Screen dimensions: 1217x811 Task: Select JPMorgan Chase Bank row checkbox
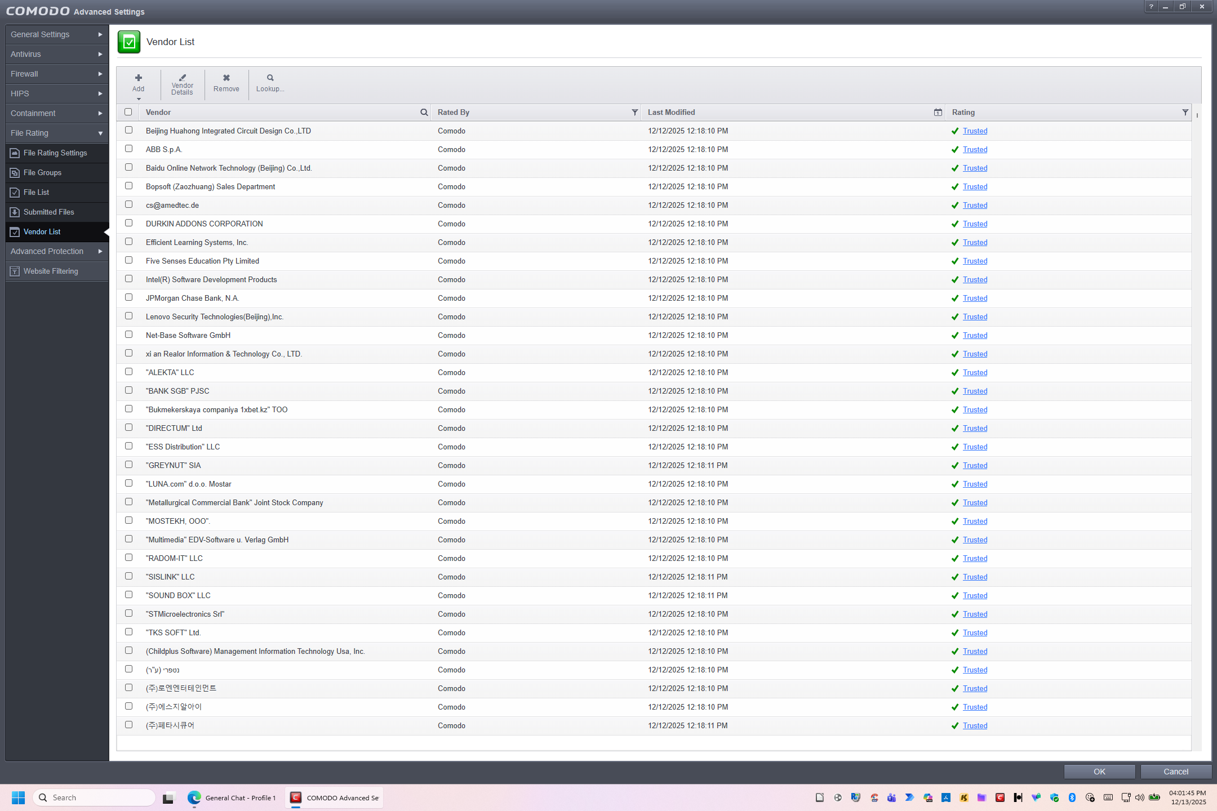coord(128,298)
